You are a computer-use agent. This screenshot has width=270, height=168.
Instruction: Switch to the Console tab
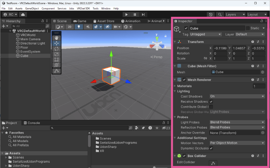click(x=32, y=123)
